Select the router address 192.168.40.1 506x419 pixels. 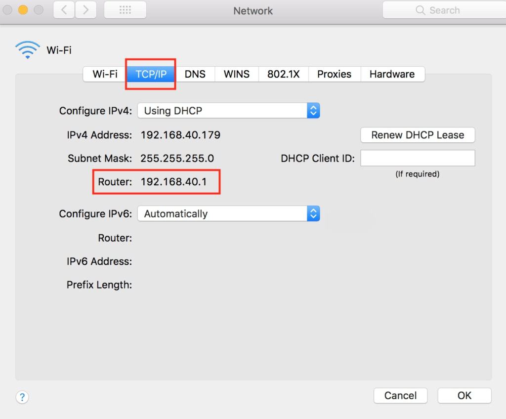pos(173,182)
